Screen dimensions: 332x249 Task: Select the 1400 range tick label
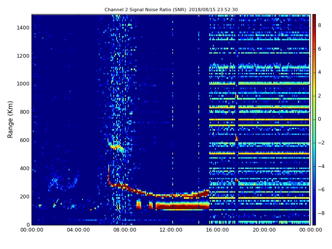click(x=23, y=28)
